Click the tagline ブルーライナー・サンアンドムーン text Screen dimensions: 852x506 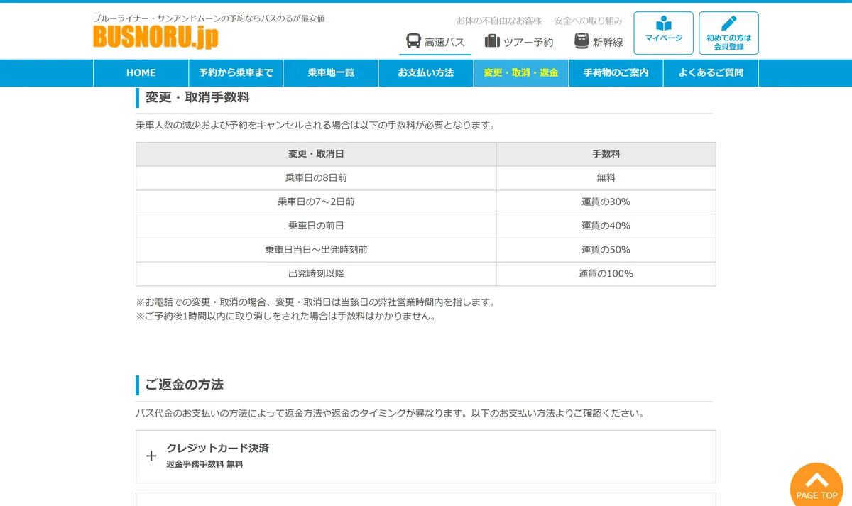pos(209,18)
